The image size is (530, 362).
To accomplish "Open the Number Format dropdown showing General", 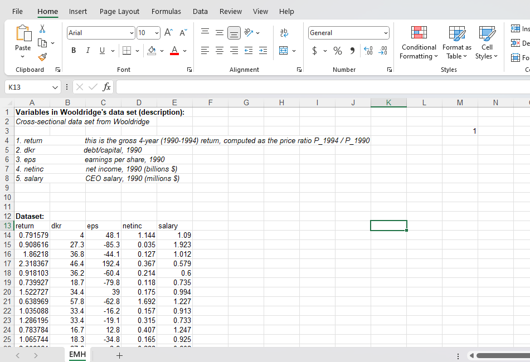I will pos(348,33).
